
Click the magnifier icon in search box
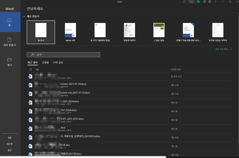point(32,55)
